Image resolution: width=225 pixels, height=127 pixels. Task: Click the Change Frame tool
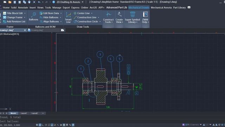13,17
